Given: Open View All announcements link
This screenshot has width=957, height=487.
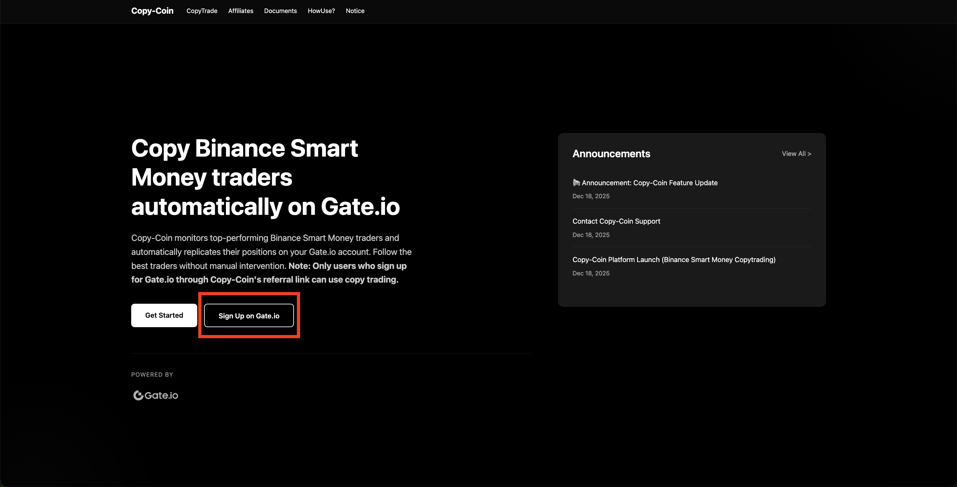Looking at the screenshot, I should (x=797, y=154).
